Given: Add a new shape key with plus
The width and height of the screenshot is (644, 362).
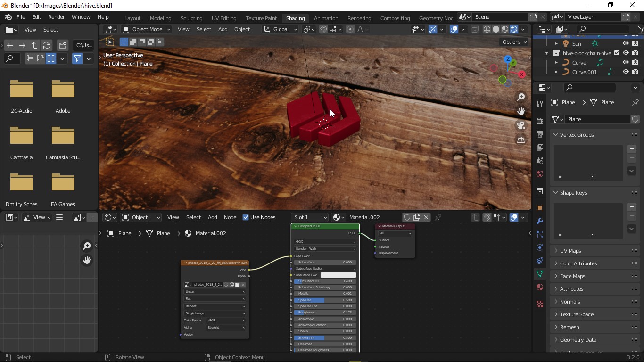Looking at the screenshot, I should tap(632, 207).
